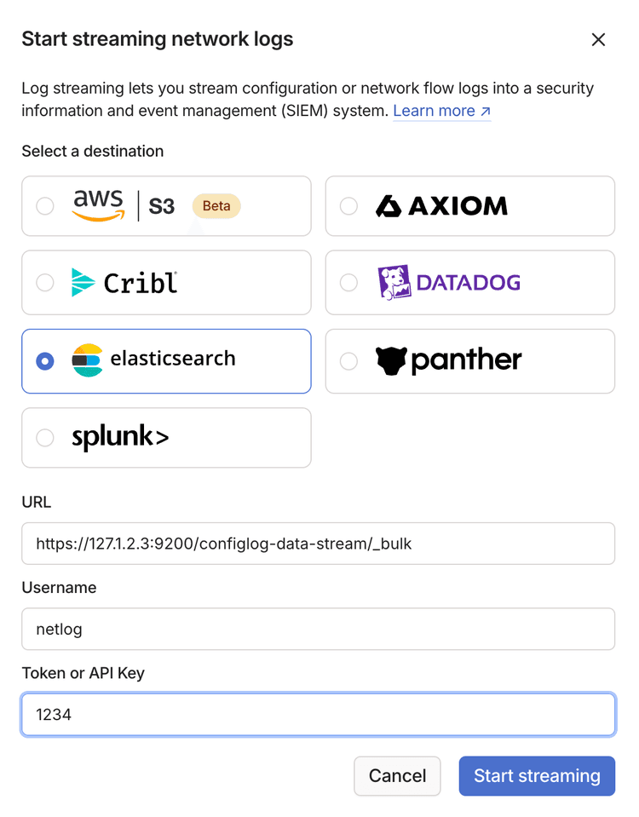Select Splunk as the streaming destination
639x817 pixels.
(x=44, y=437)
